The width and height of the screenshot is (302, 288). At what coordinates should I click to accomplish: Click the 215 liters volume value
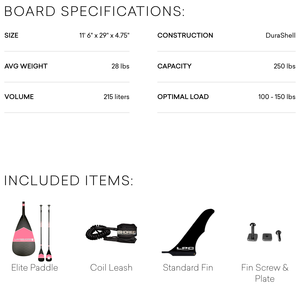tap(116, 97)
